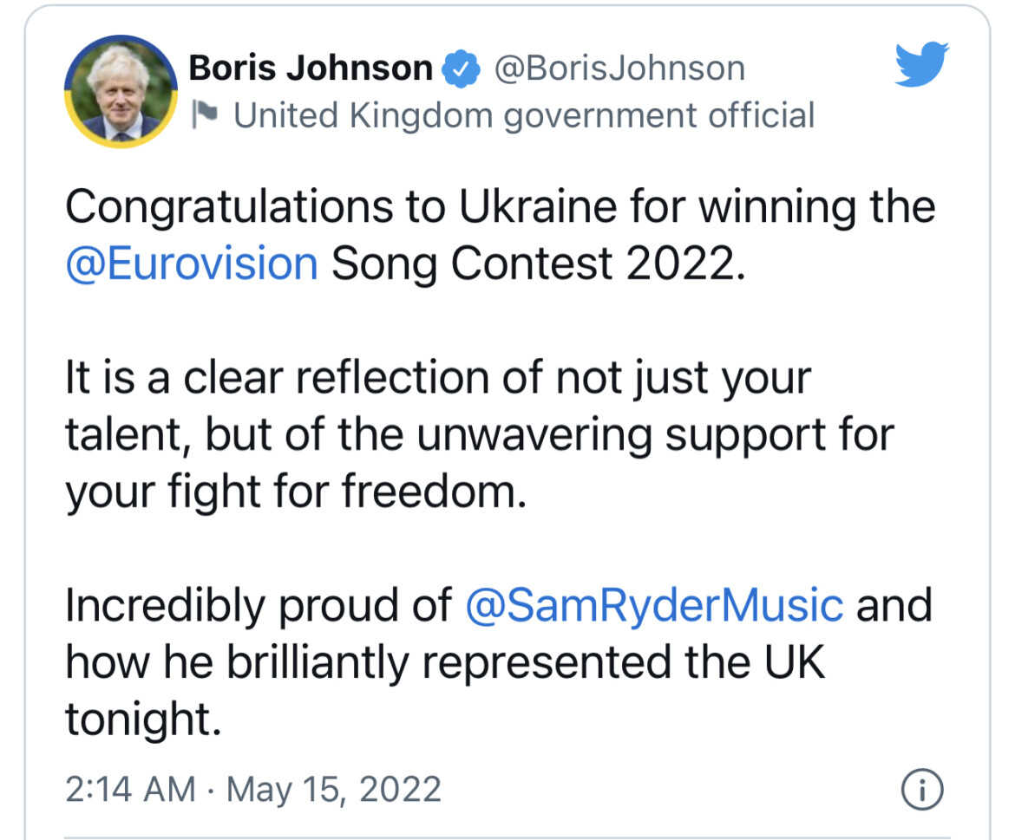Click the "Congratulations to Ukraine" text line
Screen dimensions: 1015x840
[501, 207]
